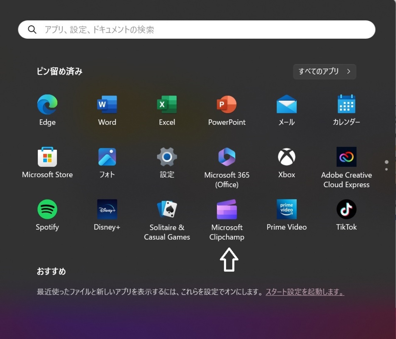Show all apps via すべてのアプリ button

pos(324,72)
